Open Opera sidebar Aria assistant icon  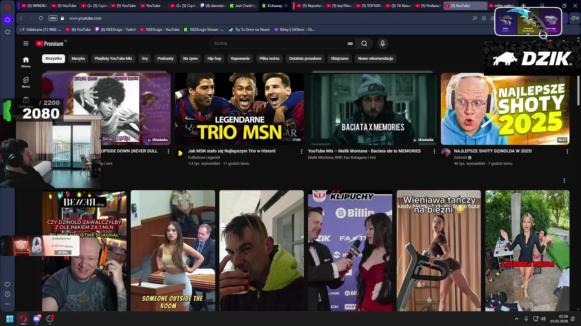[7, 19]
